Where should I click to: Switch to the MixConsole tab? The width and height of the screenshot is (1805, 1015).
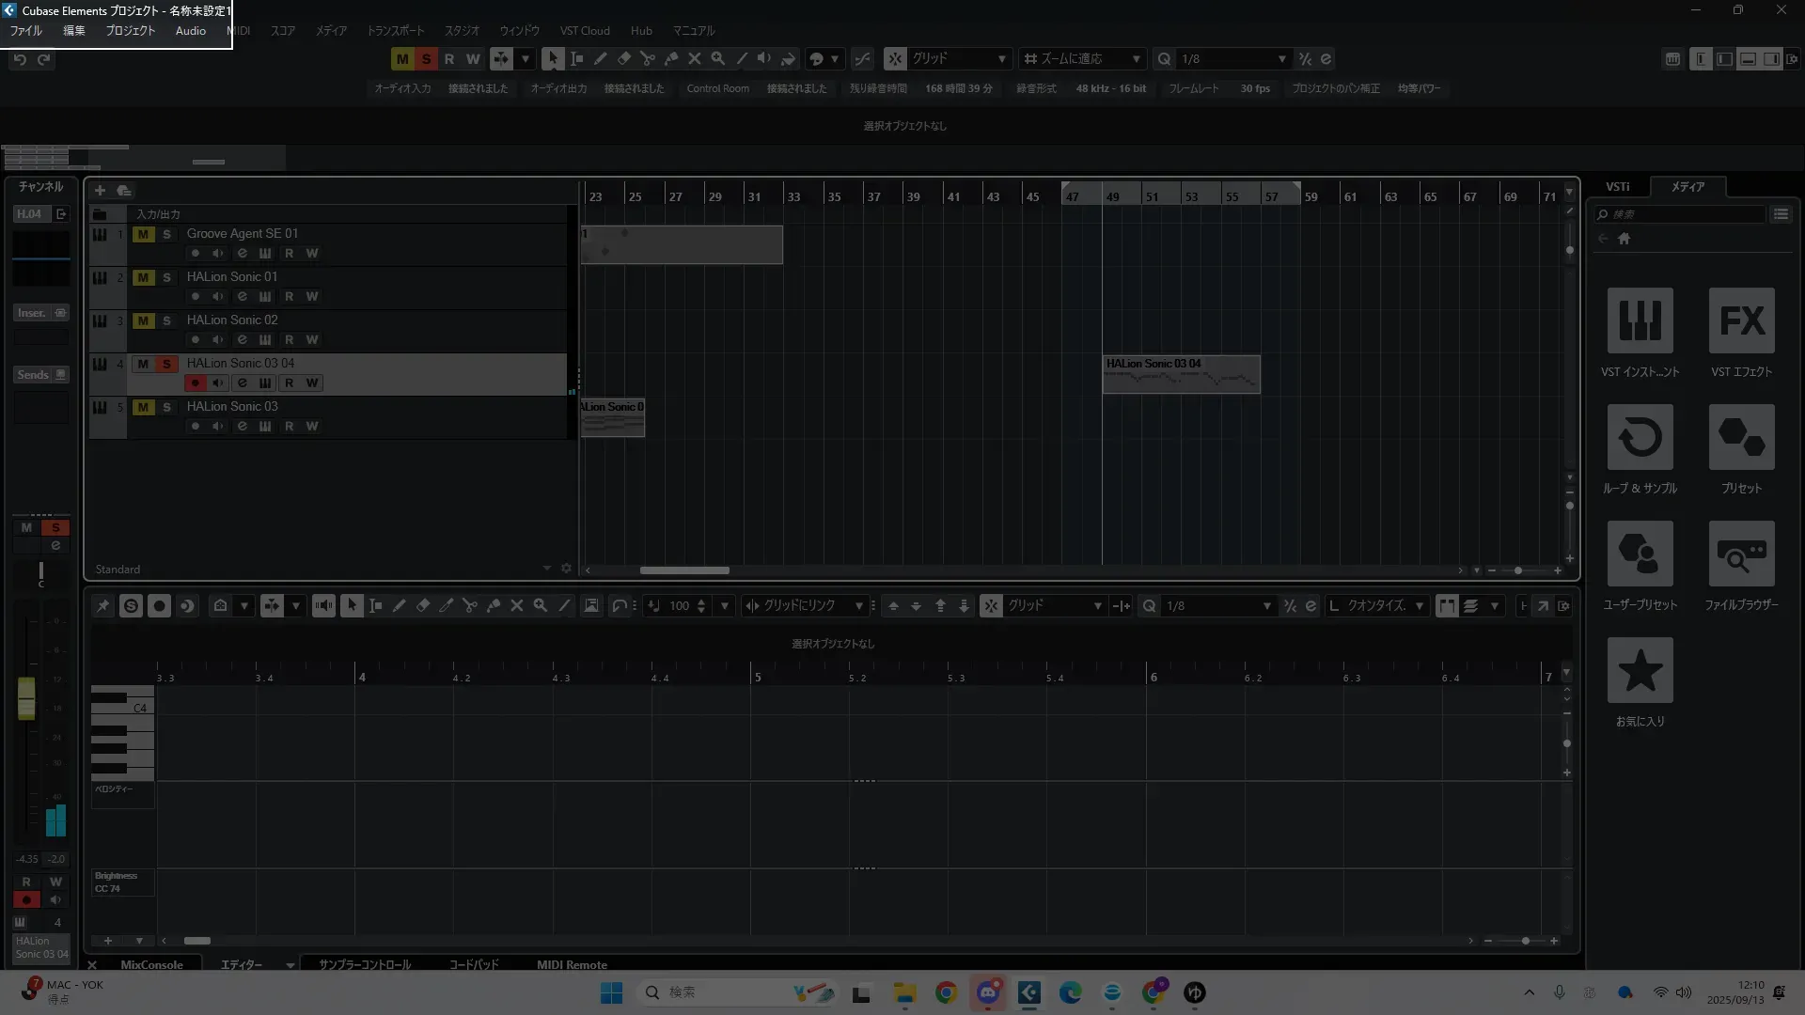point(151,965)
